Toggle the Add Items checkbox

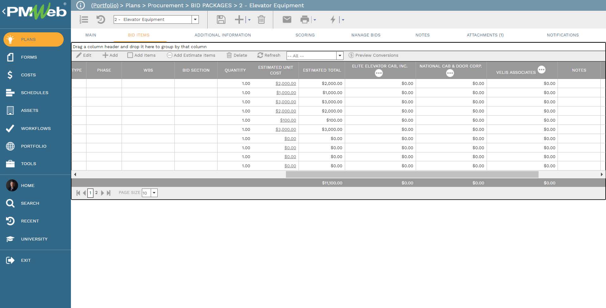point(130,55)
